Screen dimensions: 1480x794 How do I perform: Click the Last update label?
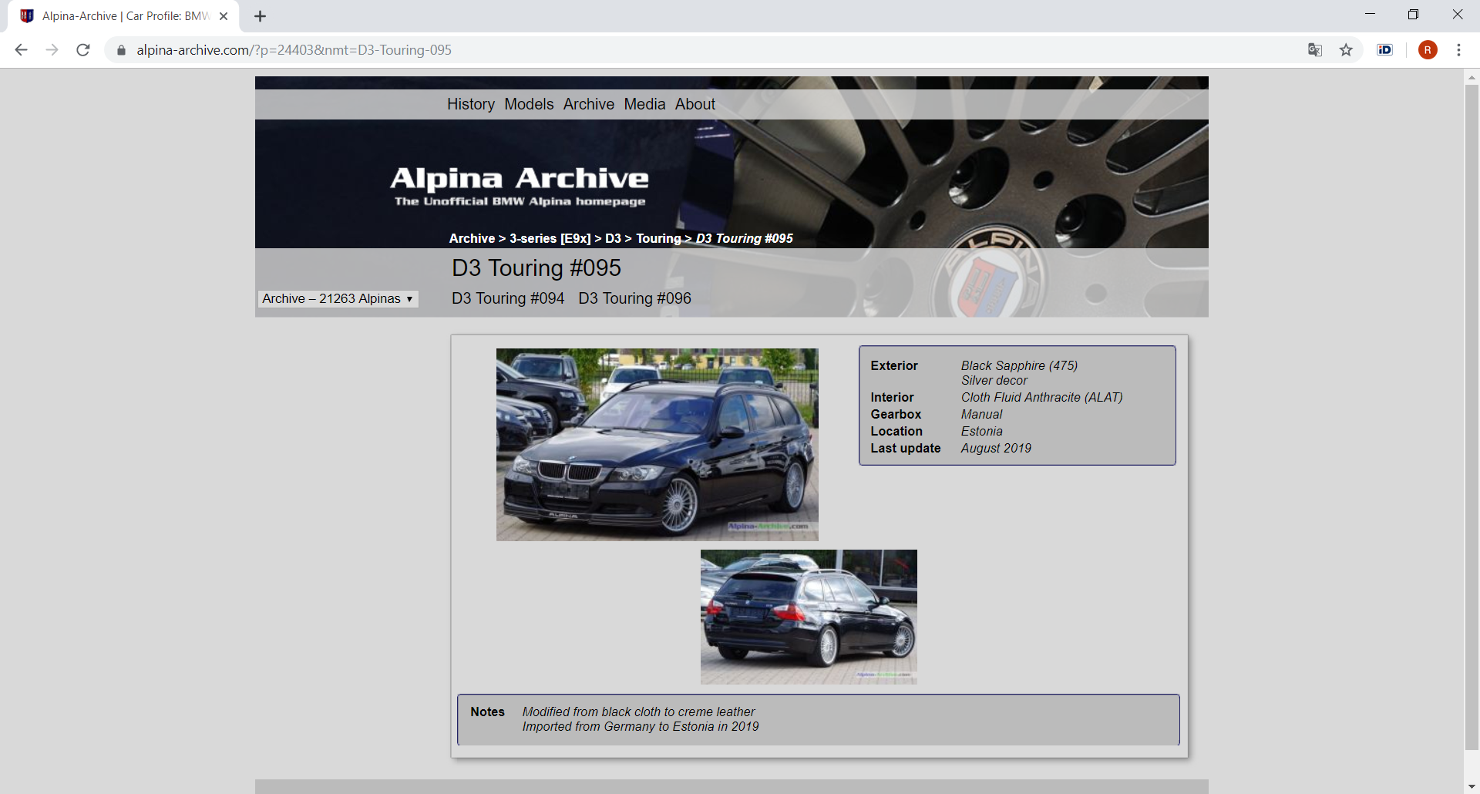[906, 449]
